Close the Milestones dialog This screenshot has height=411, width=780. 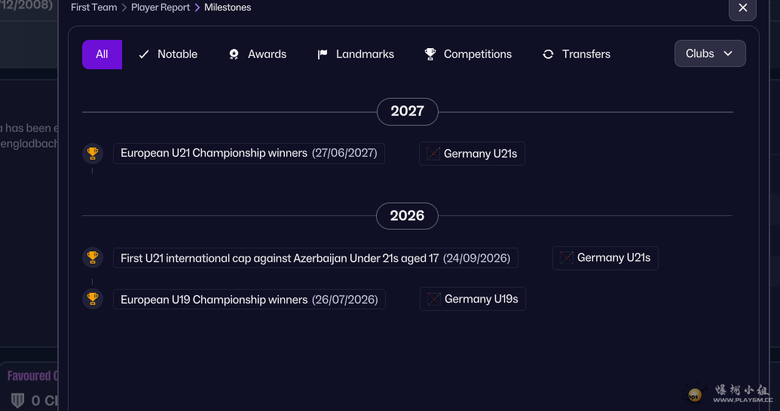pyautogui.click(x=742, y=8)
